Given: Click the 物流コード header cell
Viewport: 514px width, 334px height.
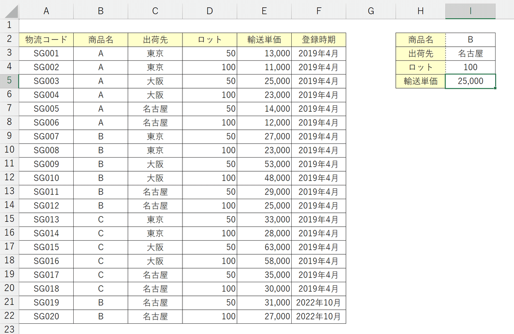Looking at the screenshot, I should [x=46, y=40].
